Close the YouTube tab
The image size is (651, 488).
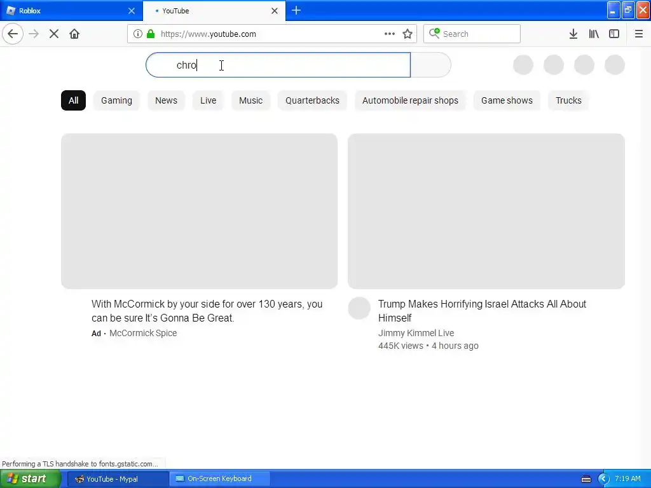(275, 11)
